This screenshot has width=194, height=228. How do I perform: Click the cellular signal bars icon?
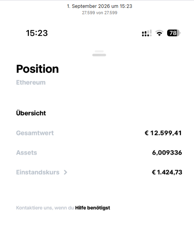tap(147, 33)
